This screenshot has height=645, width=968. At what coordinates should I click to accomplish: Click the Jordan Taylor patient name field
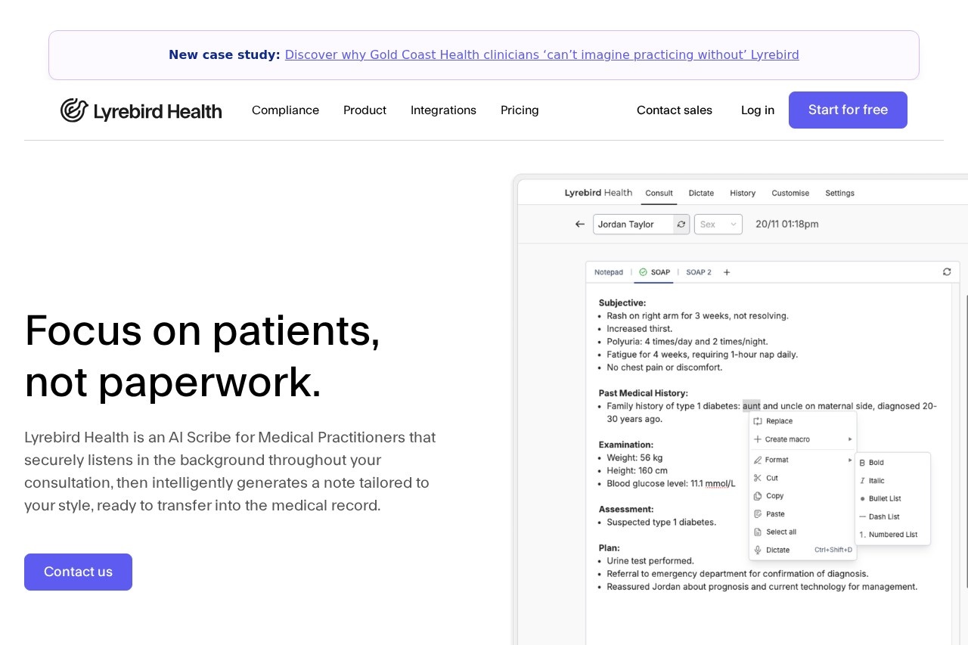click(632, 225)
